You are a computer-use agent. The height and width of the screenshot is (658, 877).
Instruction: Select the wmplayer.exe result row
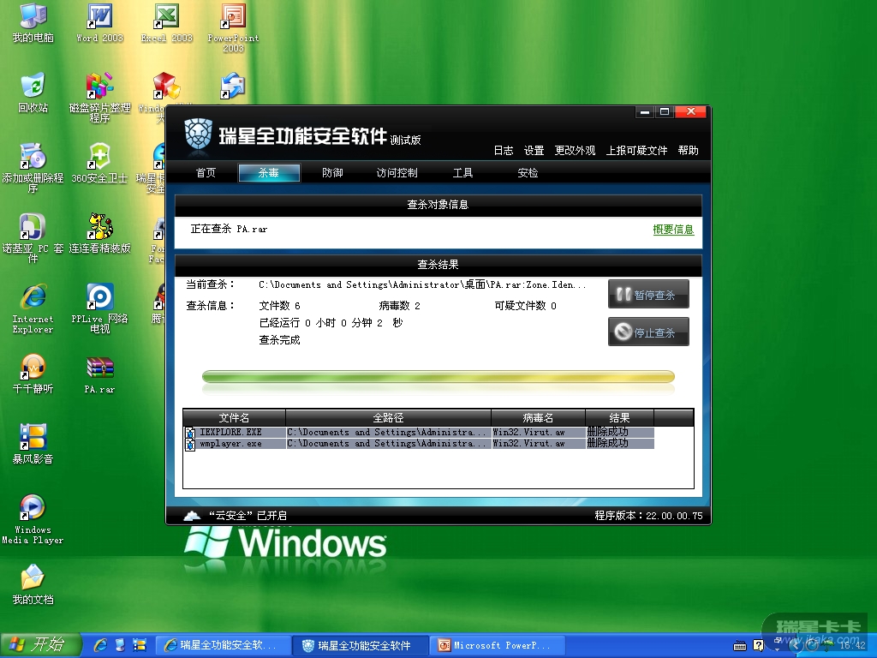[x=419, y=443]
